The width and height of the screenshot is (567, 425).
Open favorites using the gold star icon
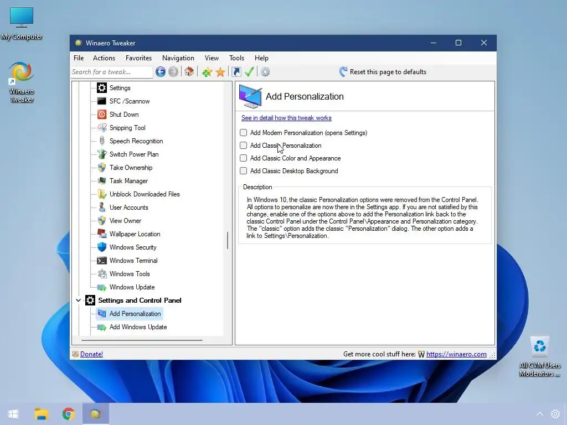tap(220, 72)
